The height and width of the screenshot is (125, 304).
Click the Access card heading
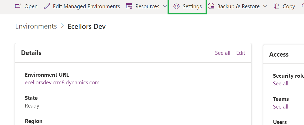pyautogui.click(x=279, y=54)
